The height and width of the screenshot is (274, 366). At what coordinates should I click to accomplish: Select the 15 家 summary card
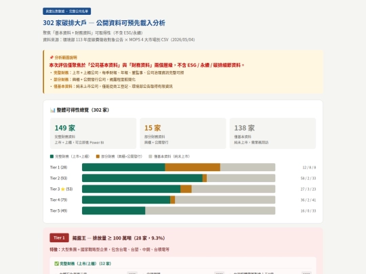tap(183, 133)
